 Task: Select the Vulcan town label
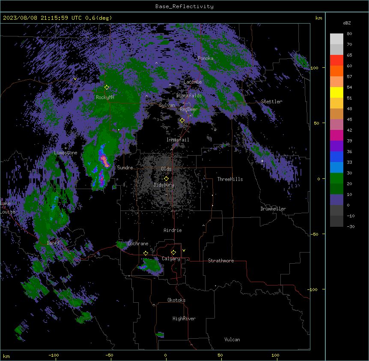(232, 340)
